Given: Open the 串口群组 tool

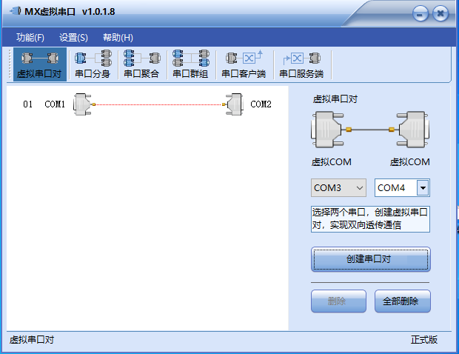Looking at the screenshot, I should pos(190,64).
